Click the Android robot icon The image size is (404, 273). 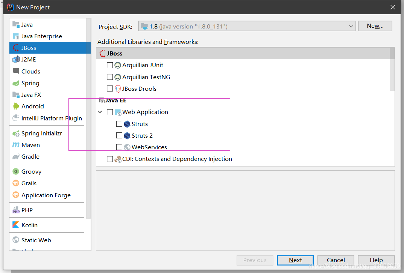click(x=16, y=106)
